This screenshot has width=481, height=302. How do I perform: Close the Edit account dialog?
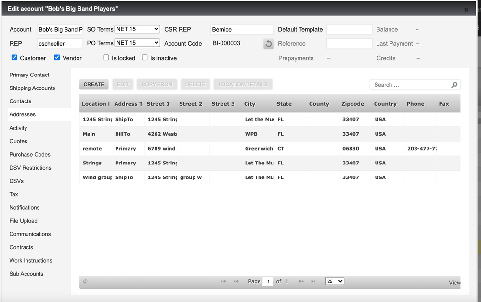coord(466,10)
